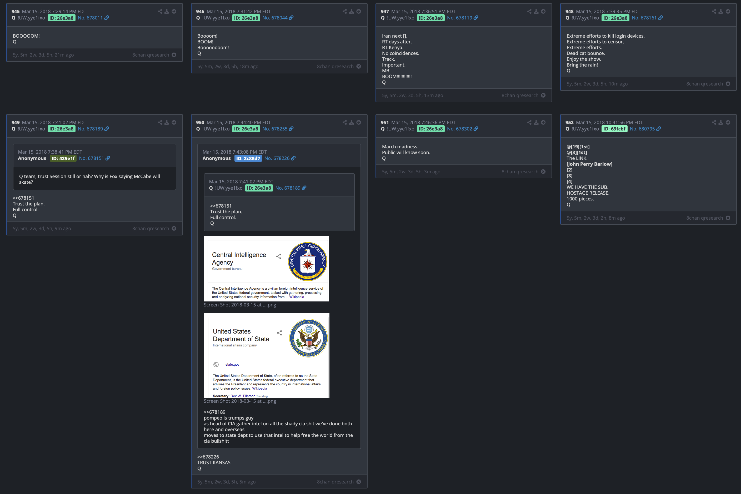Click the download icon on post 946
The height and width of the screenshot is (494, 741).
352,11
